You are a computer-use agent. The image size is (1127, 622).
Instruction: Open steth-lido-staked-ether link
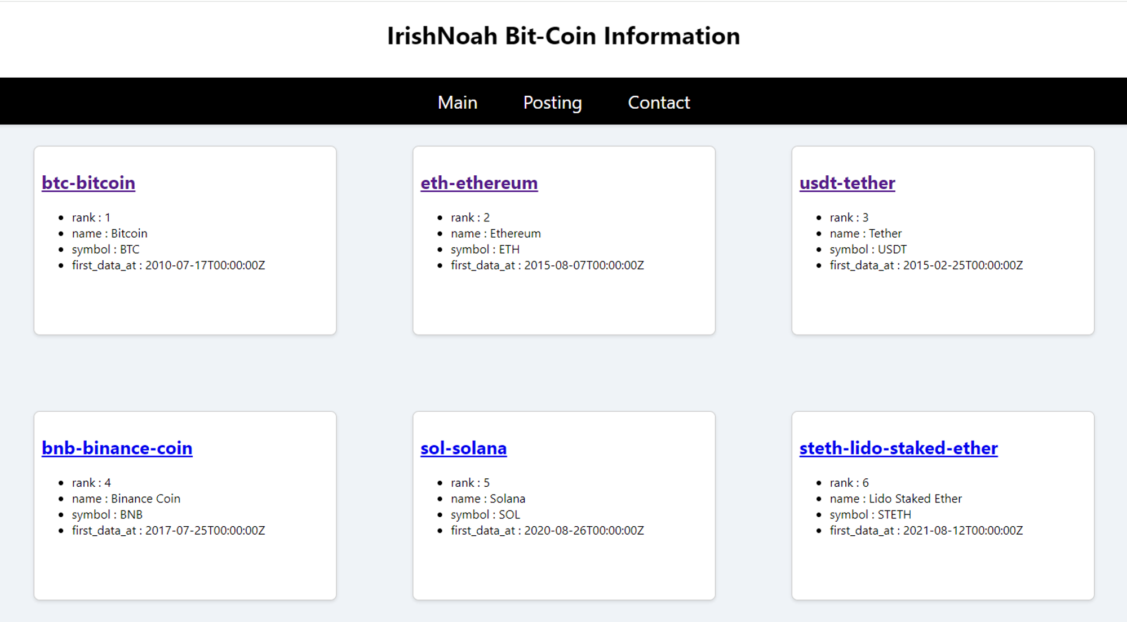898,448
